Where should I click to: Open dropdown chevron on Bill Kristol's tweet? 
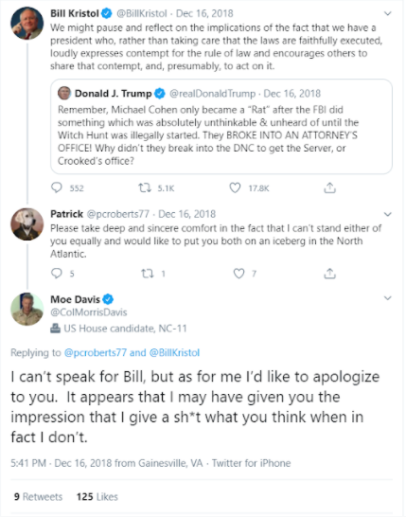coord(388,13)
